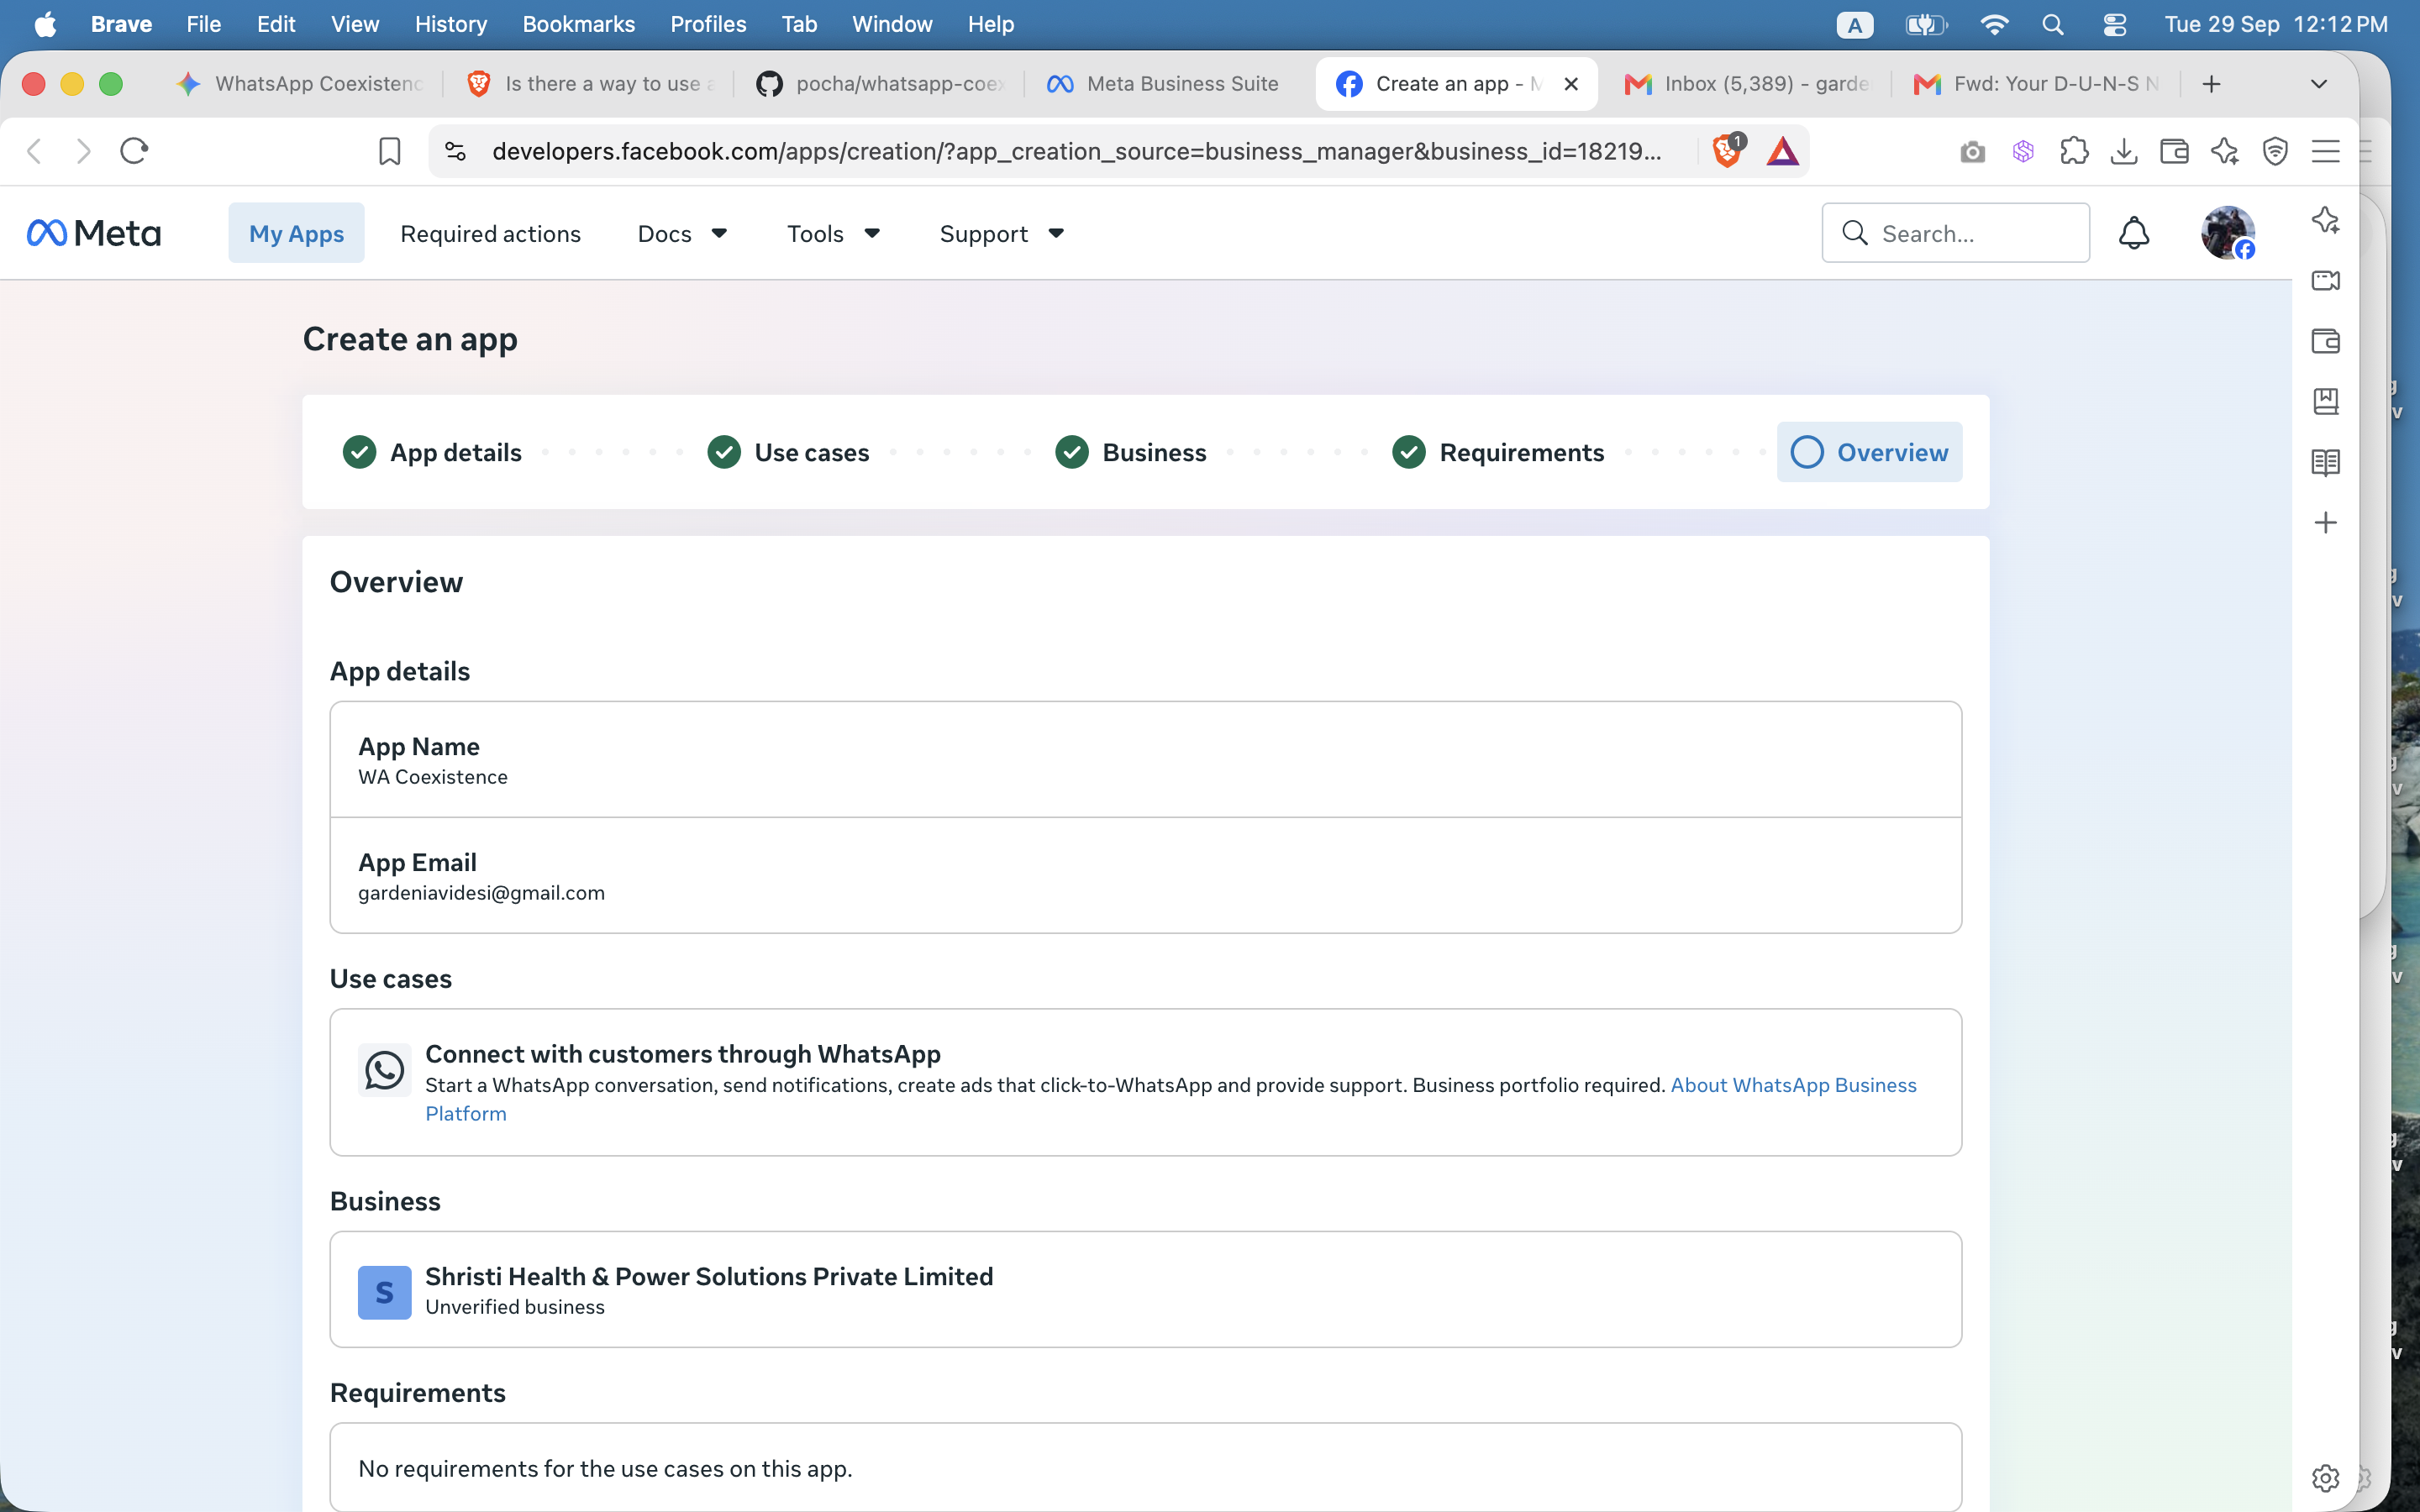This screenshot has height=1512, width=2420.
Task: Open Bookmarks in the sidebar
Action: click(2325, 401)
